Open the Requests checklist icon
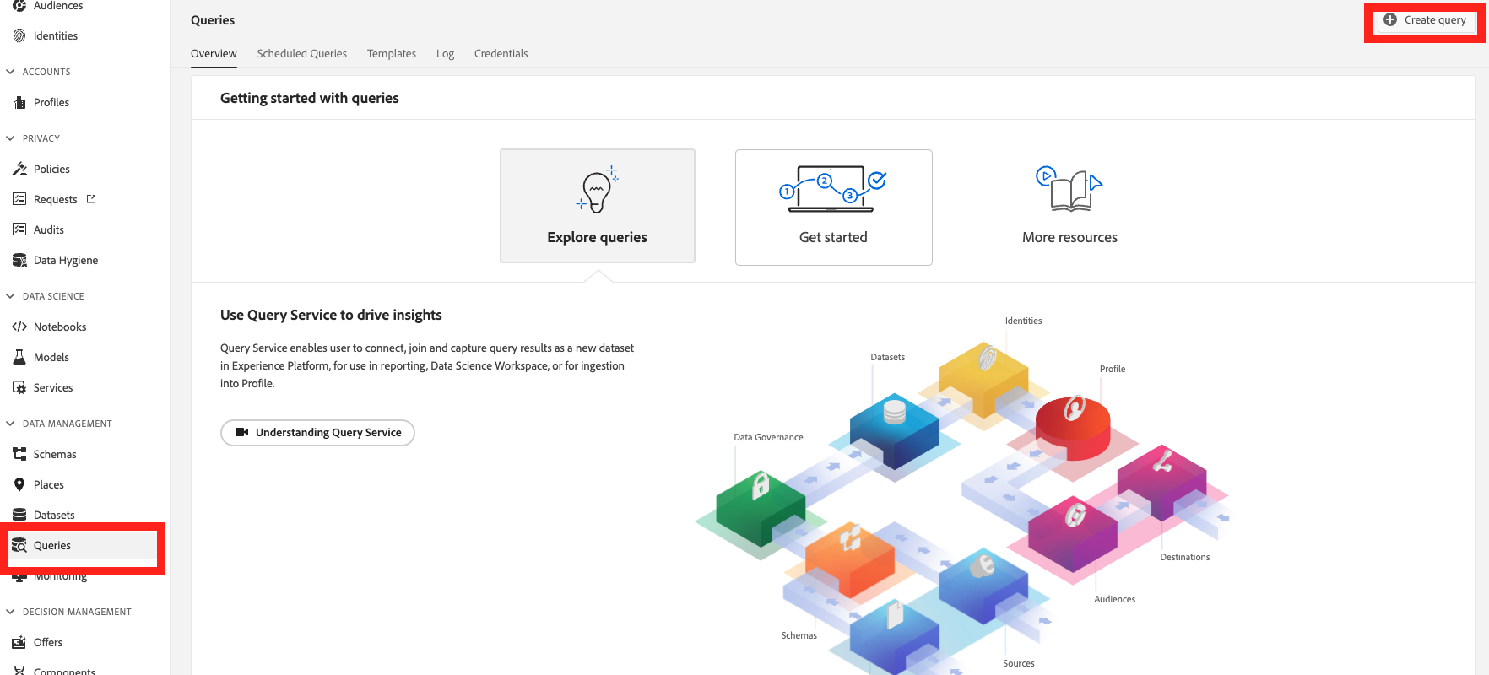Screen dimensions: 1489x675 [19, 199]
